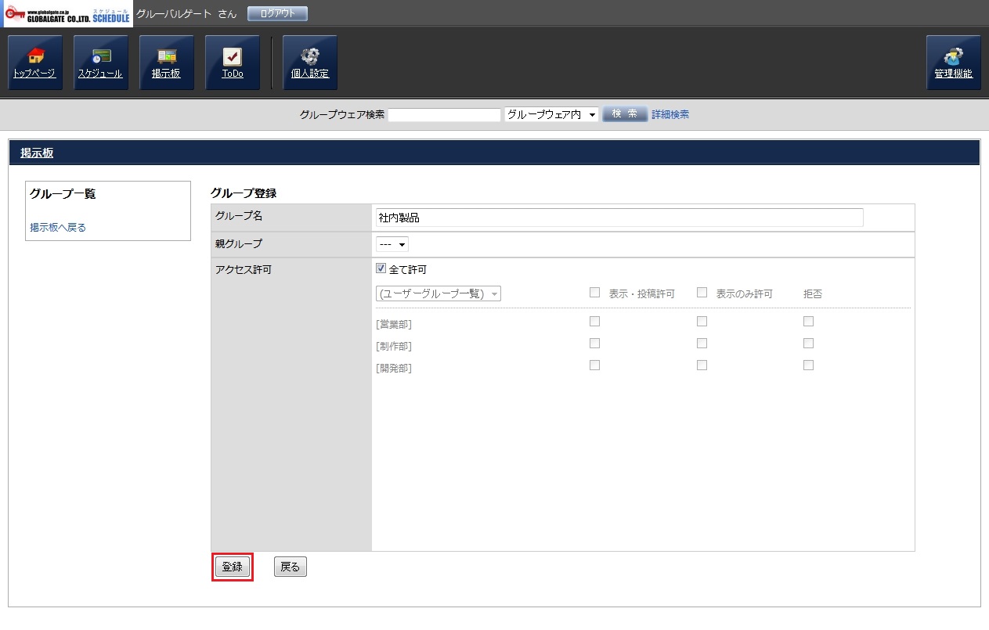Image resolution: width=989 pixels, height=630 pixels.
Task: Uncheck the 全て許可 checkbox
Action: coord(381,269)
